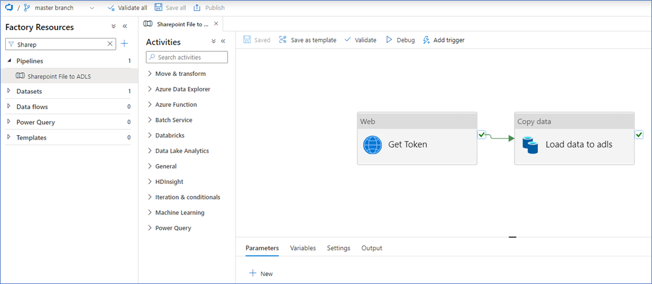Click Validate all in top bar

127,8
